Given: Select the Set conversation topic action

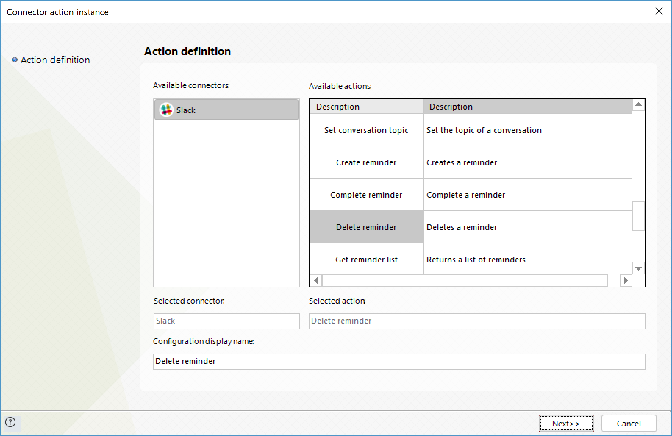Looking at the screenshot, I should click(x=367, y=130).
